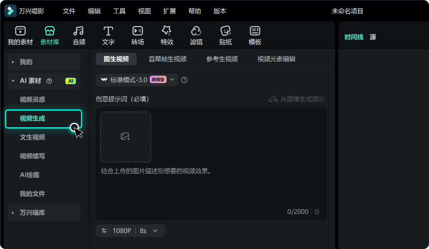Select the 素材库 stock library tab
The image size is (429, 249).
[x=50, y=35]
